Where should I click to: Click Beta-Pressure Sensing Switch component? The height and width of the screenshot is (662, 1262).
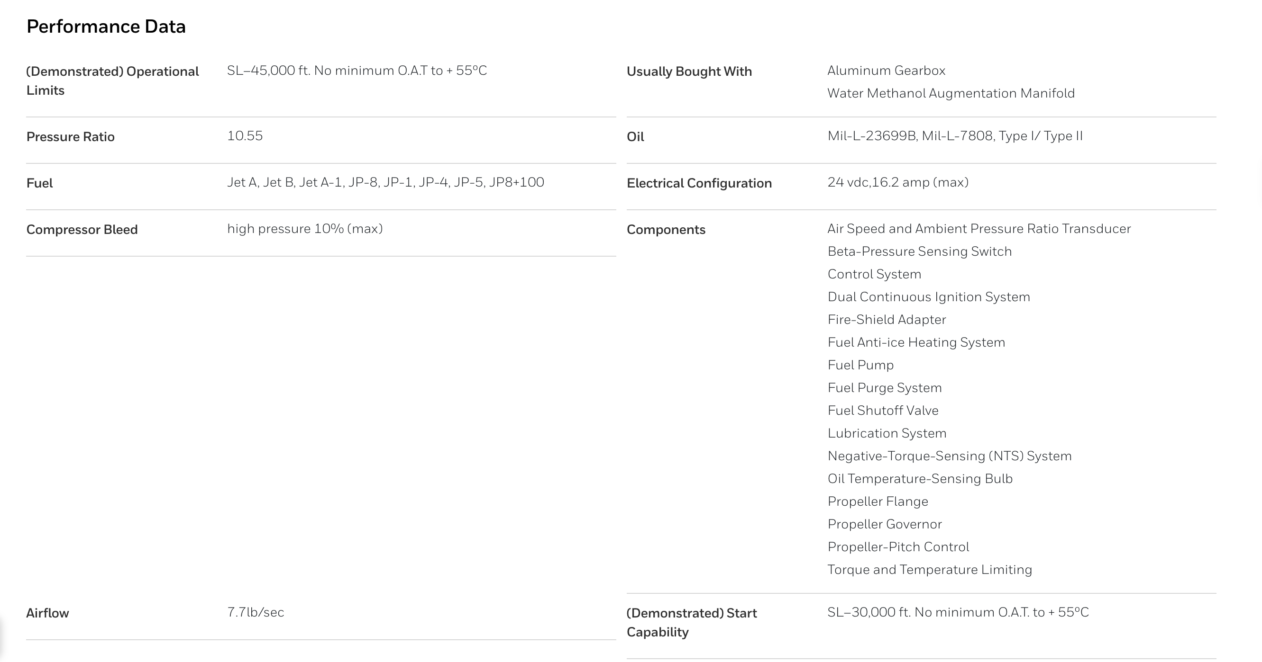point(919,251)
